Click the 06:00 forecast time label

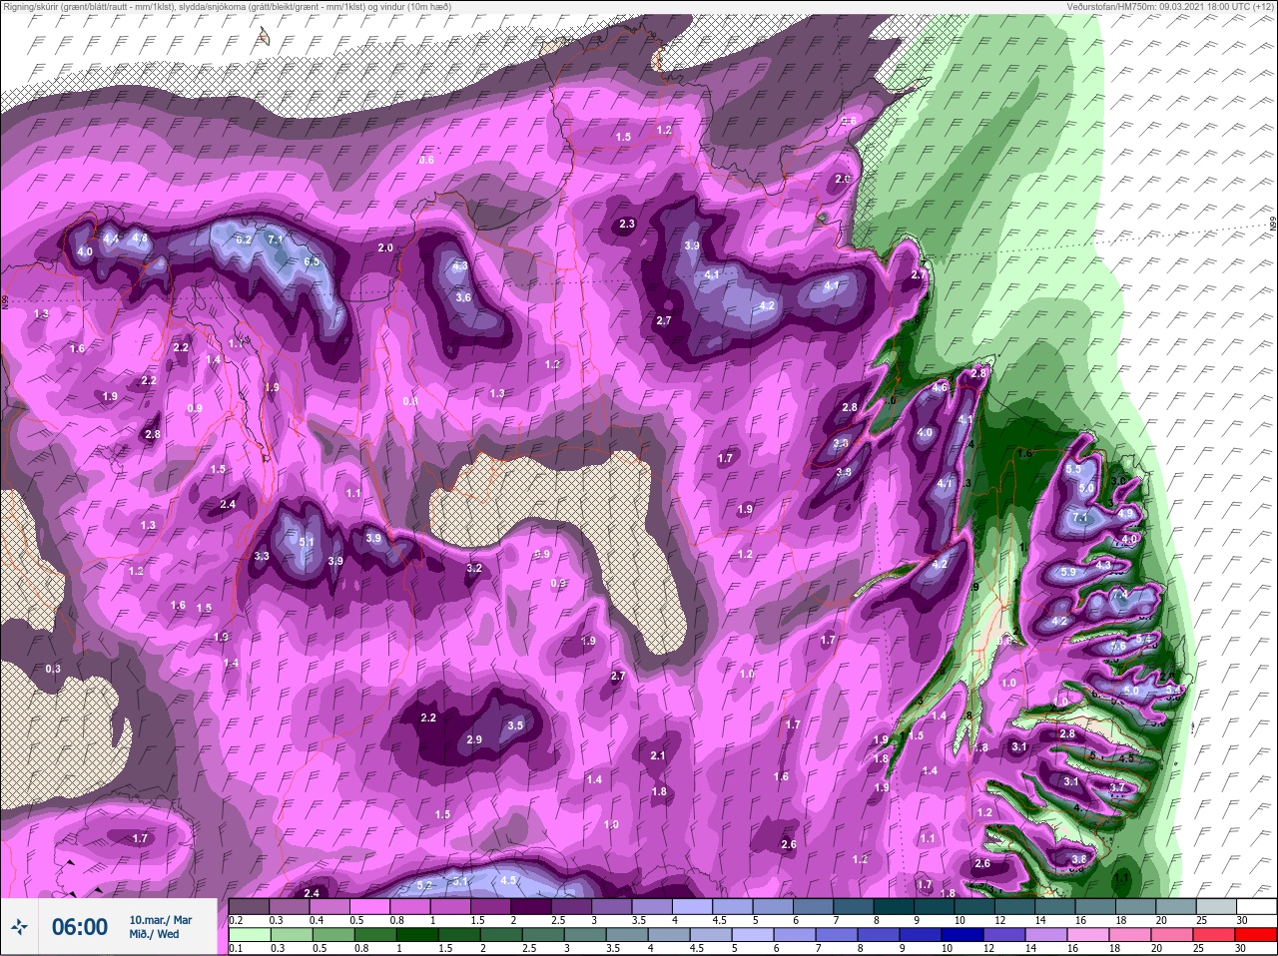click(x=80, y=927)
